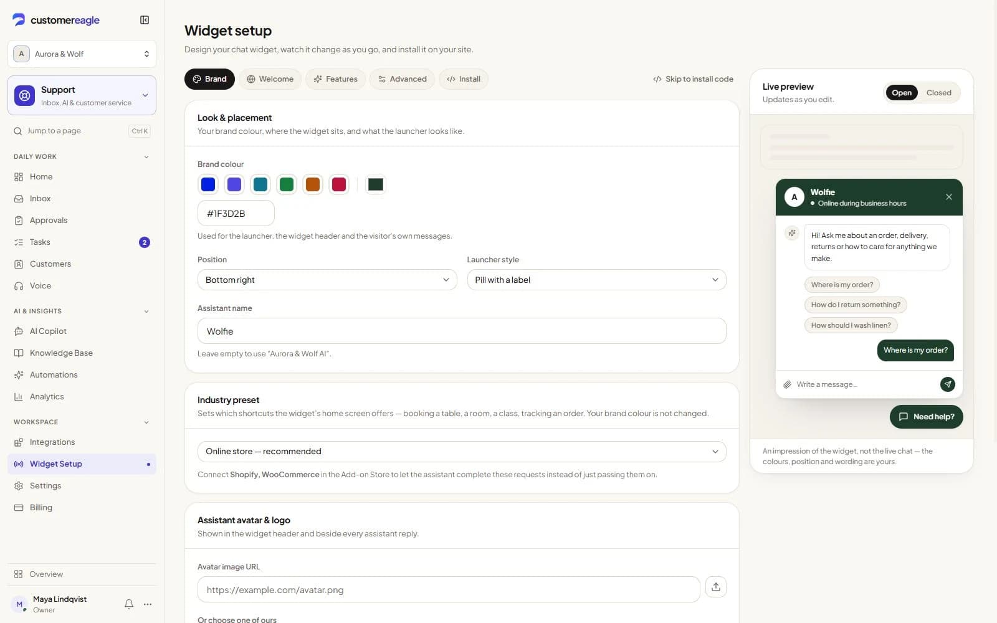Collapse the sidebar panel icon

tap(145, 20)
